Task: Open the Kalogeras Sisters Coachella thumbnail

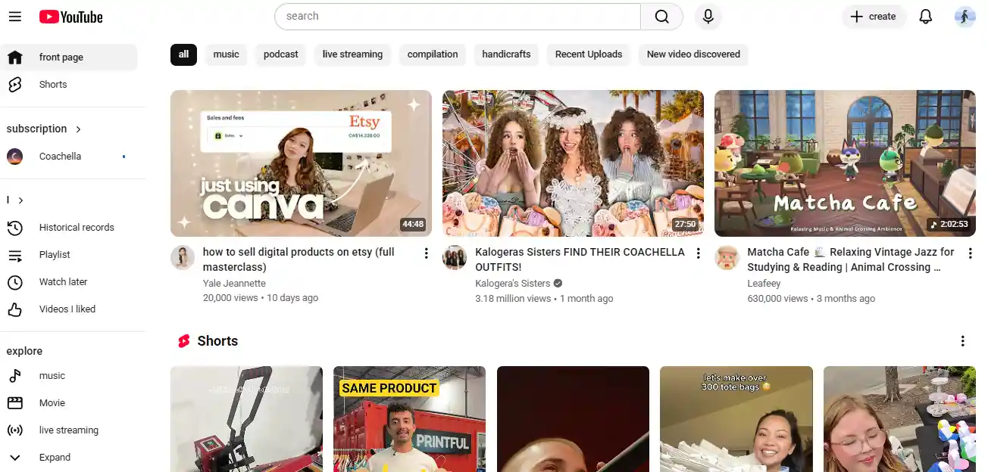Action: [573, 163]
